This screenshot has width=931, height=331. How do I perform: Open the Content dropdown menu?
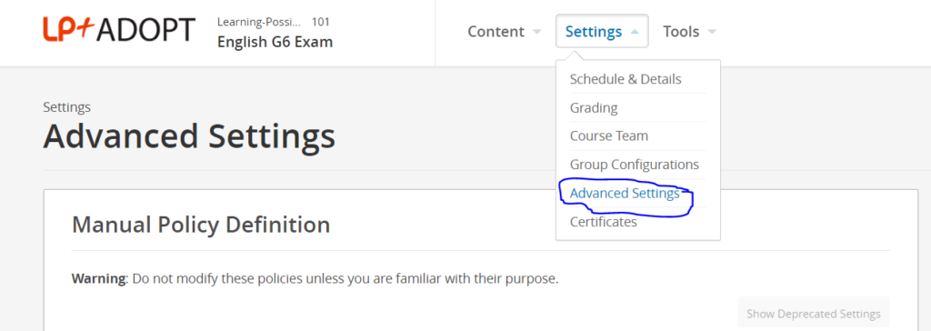pos(504,32)
